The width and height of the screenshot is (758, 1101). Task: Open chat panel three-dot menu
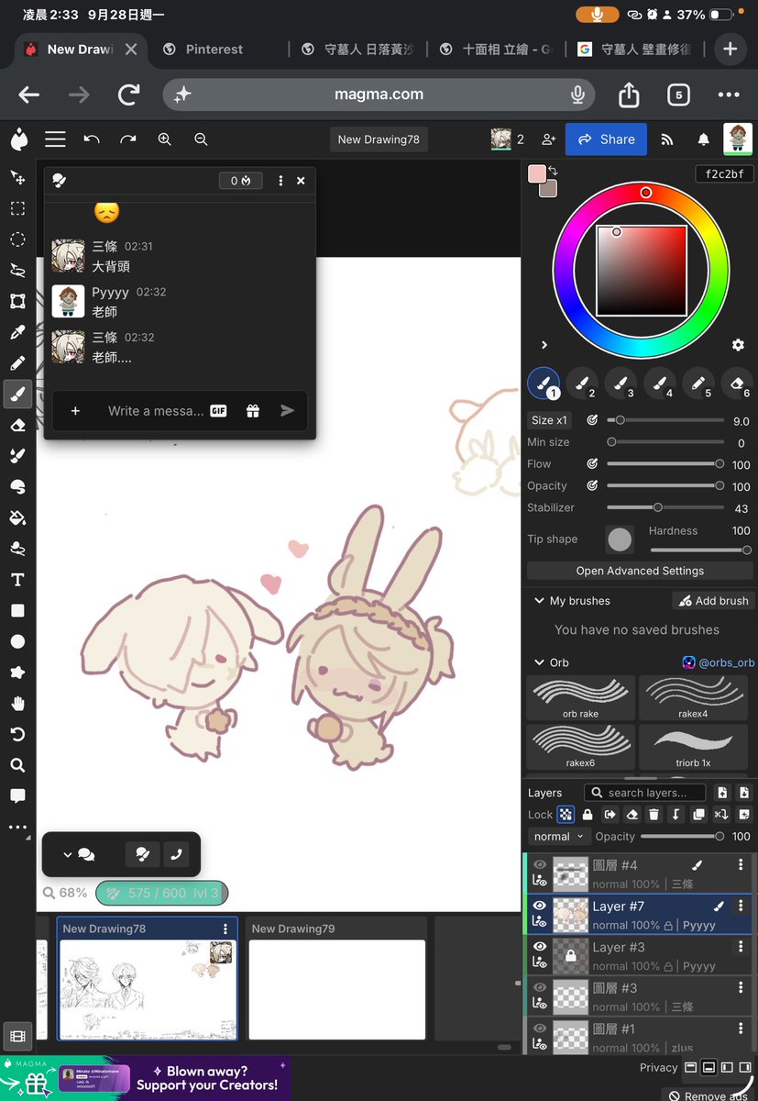[x=280, y=181]
